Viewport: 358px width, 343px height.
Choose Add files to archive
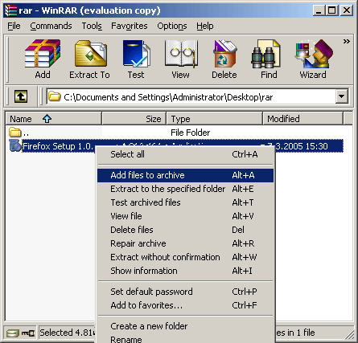(x=185, y=175)
